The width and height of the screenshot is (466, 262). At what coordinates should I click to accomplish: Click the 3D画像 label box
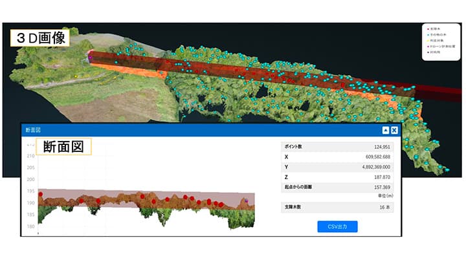(x=40, y=37)
